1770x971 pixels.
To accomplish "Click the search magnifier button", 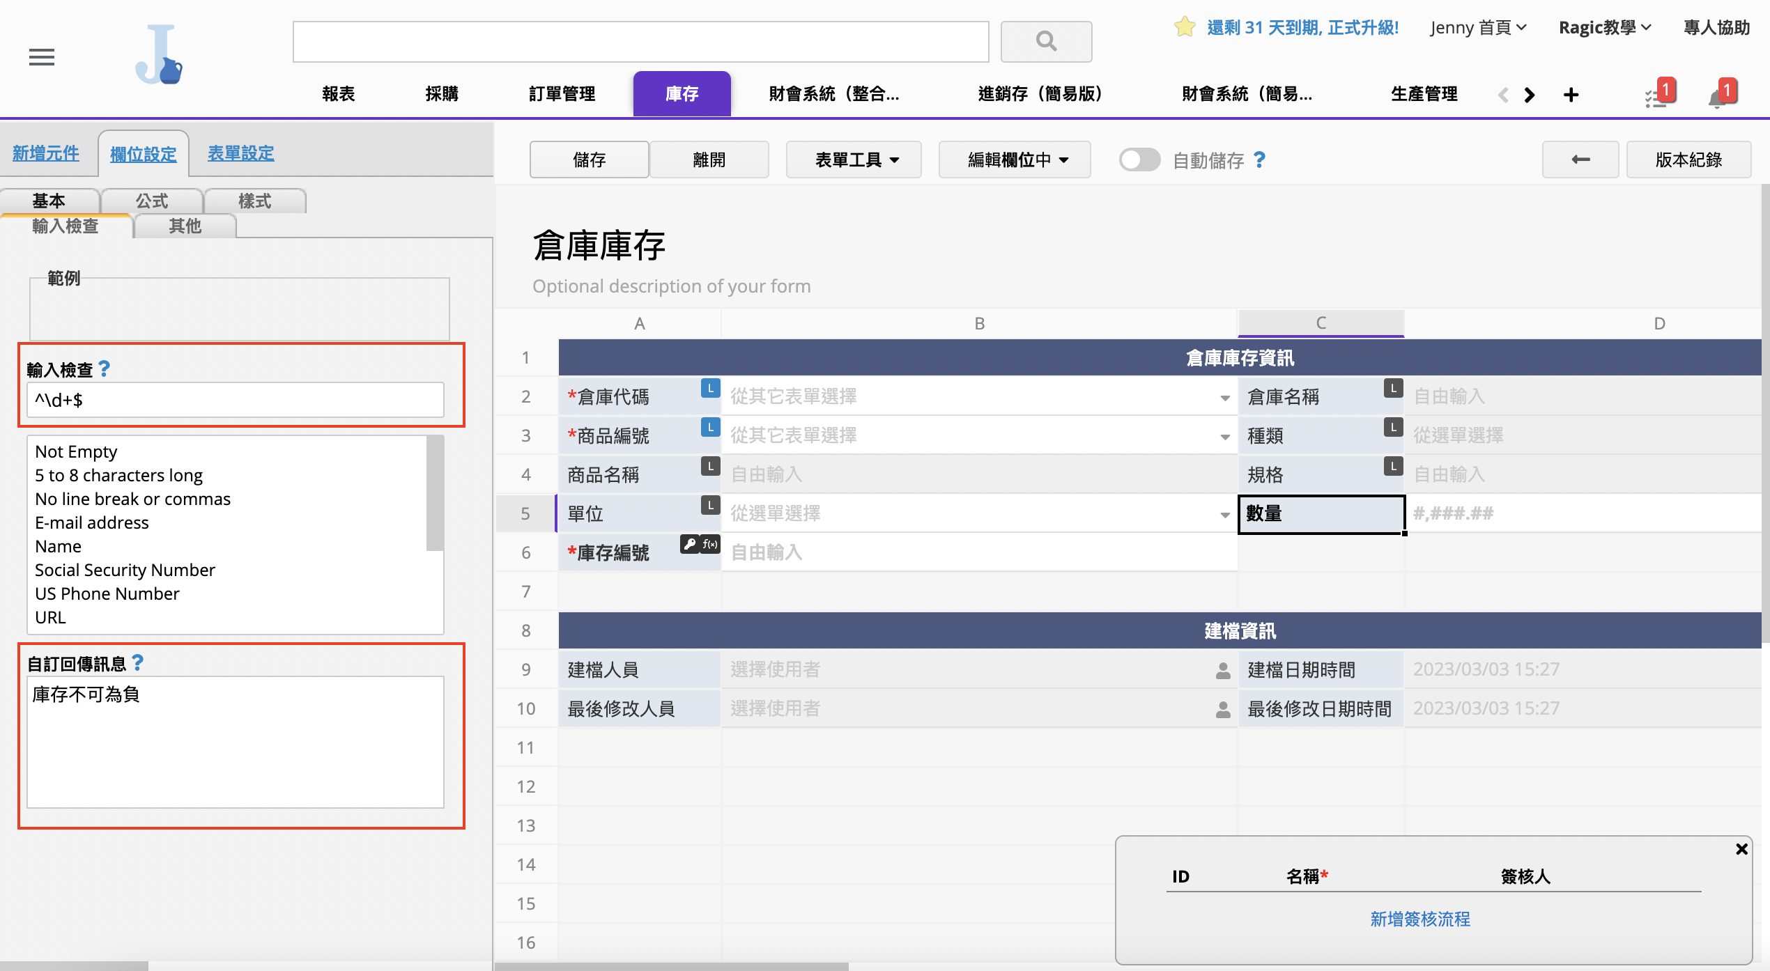I will (1045, 42).
